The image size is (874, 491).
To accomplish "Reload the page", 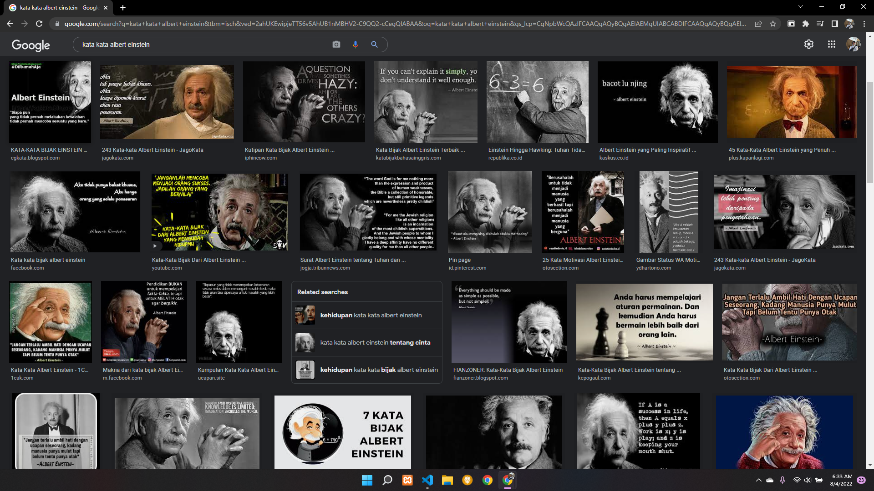I will tap(39, 24).
